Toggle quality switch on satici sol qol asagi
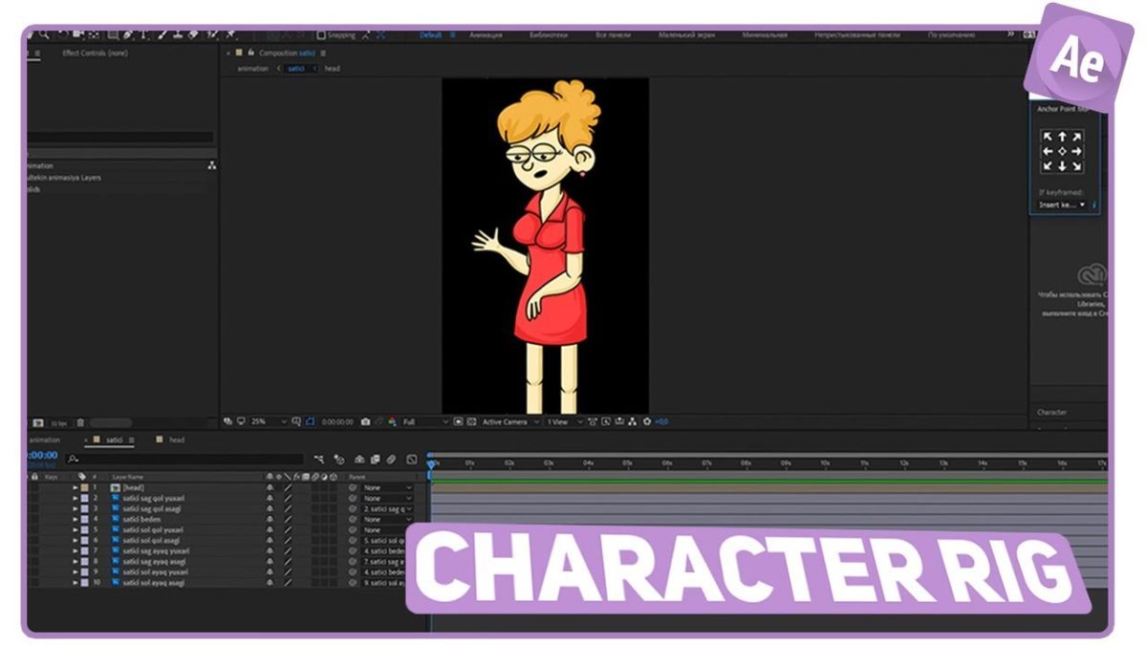 click(288, 540)
